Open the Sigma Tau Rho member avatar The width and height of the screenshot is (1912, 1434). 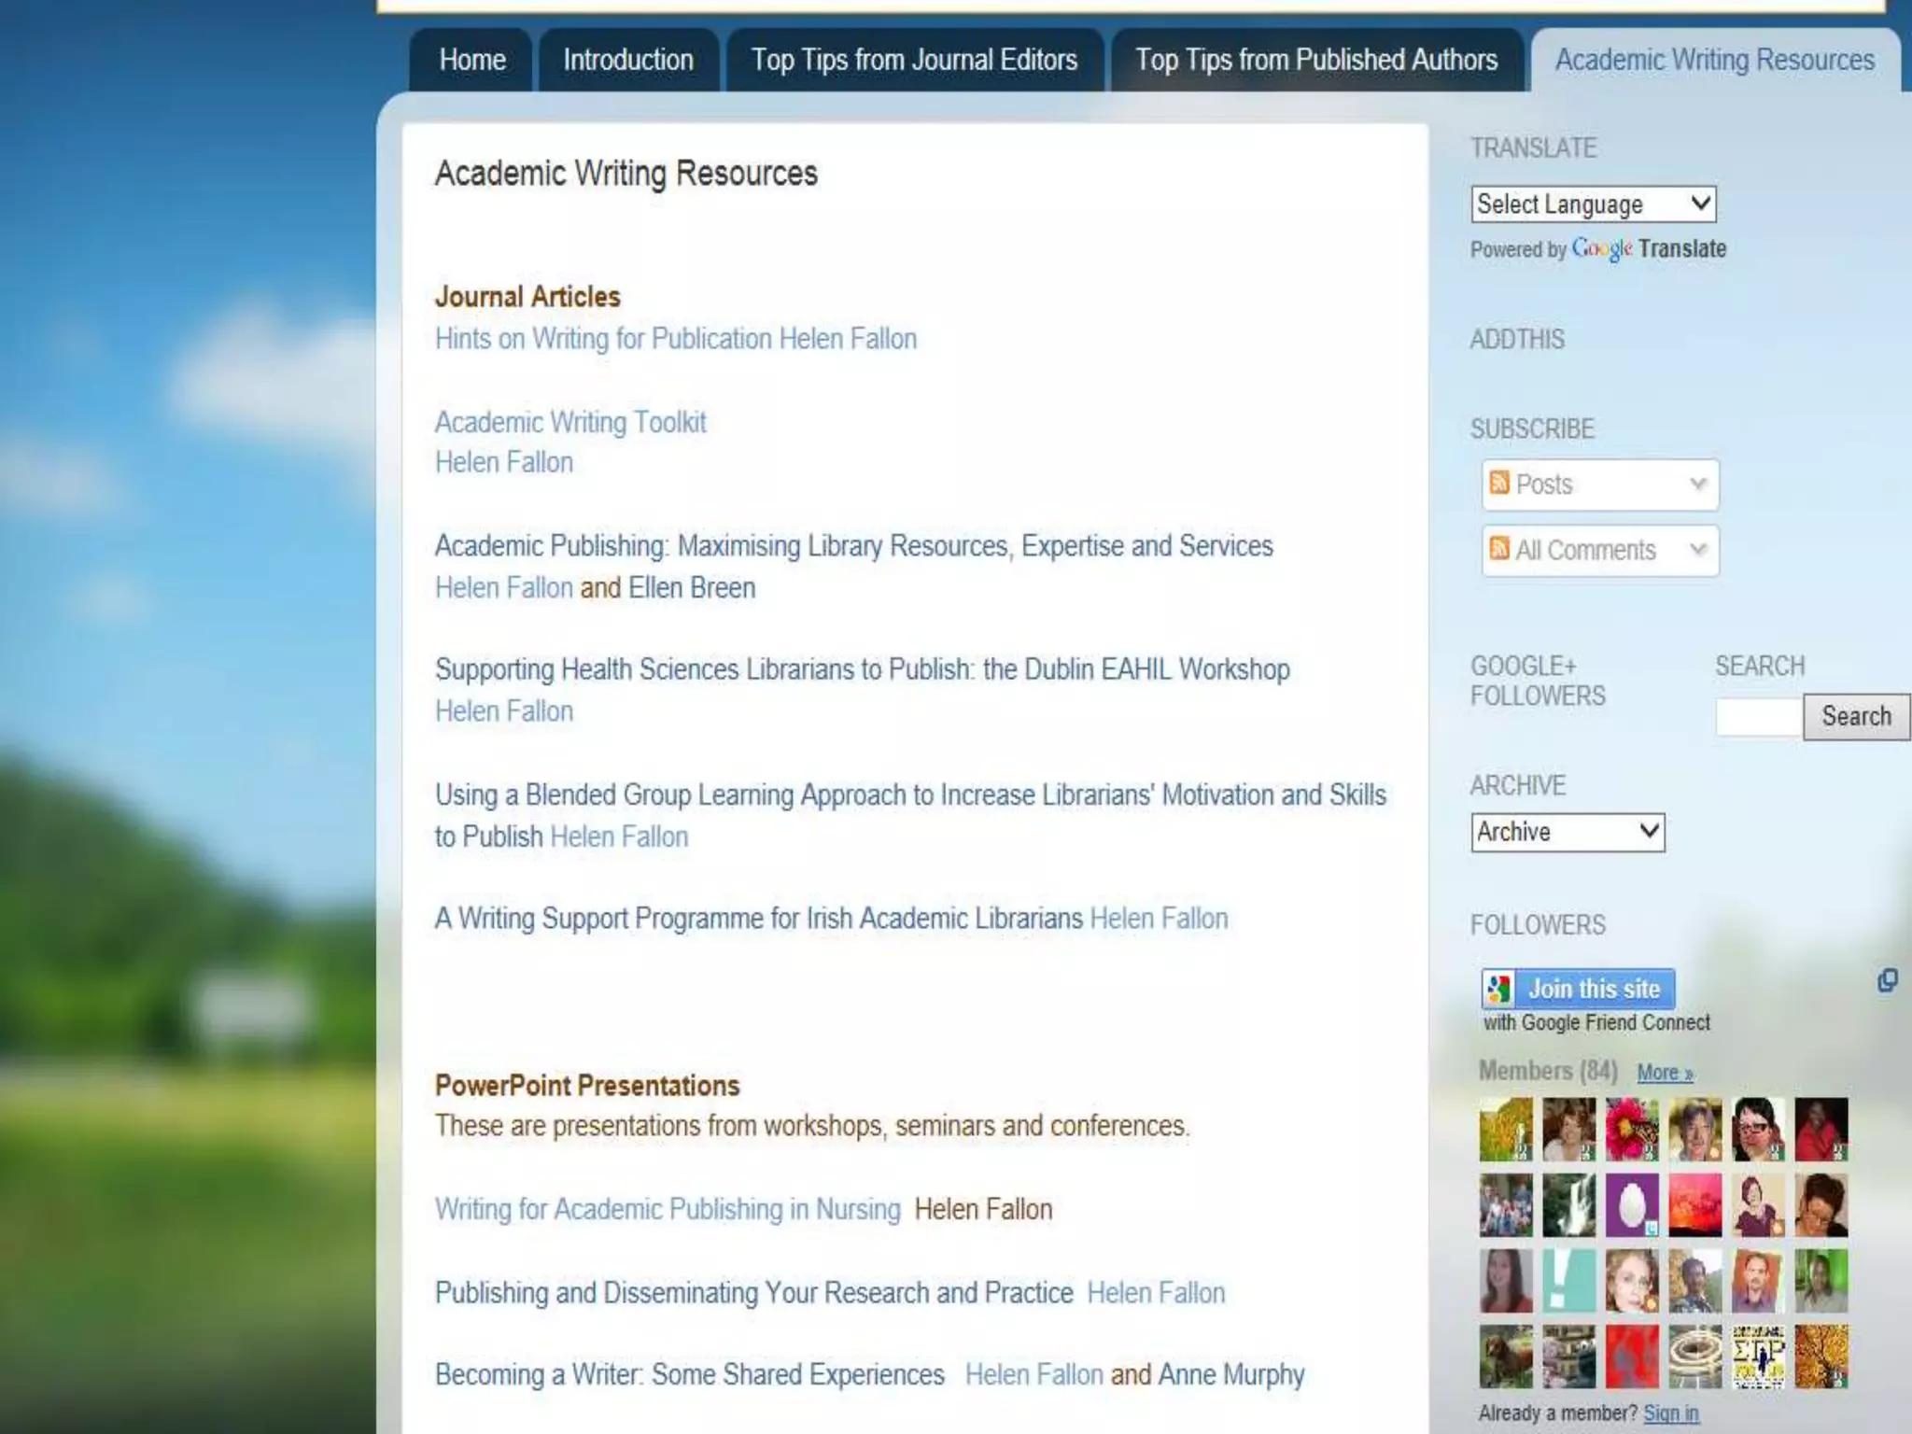point(1758,1356)
